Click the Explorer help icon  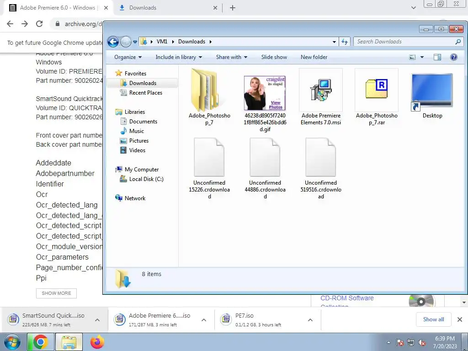click(x=454, y=57)
